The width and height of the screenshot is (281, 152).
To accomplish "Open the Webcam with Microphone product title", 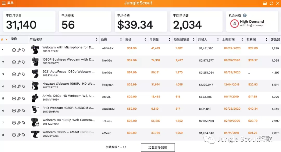I will pyautogui.click(x=68, y=48).
